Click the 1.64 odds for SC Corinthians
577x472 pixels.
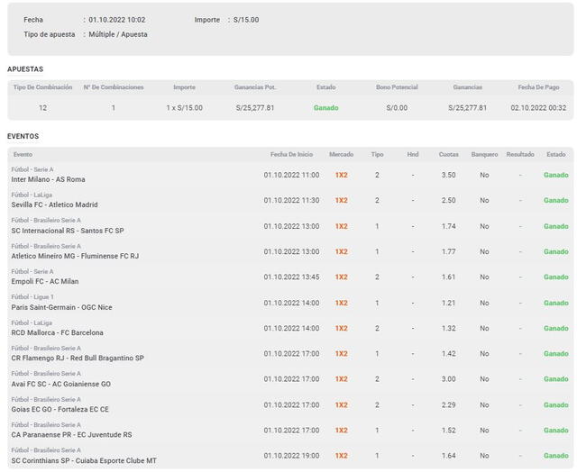click(449, 456)
